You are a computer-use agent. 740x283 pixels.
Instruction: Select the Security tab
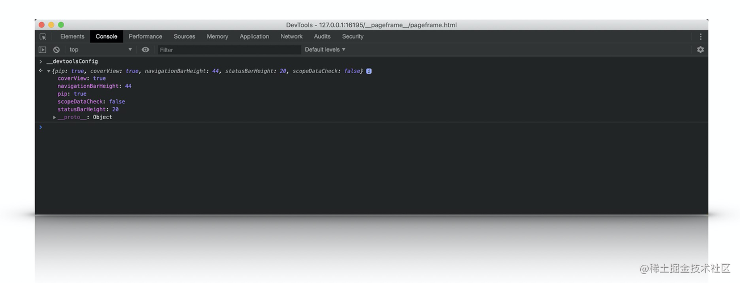[352, 36]
